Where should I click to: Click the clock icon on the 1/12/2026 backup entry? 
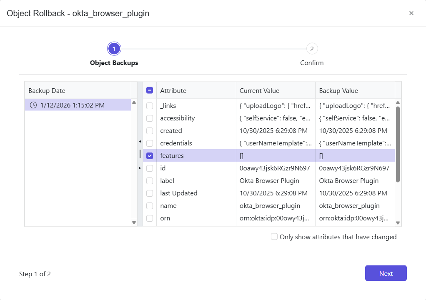pyautogui.click(x=33, y=105)
